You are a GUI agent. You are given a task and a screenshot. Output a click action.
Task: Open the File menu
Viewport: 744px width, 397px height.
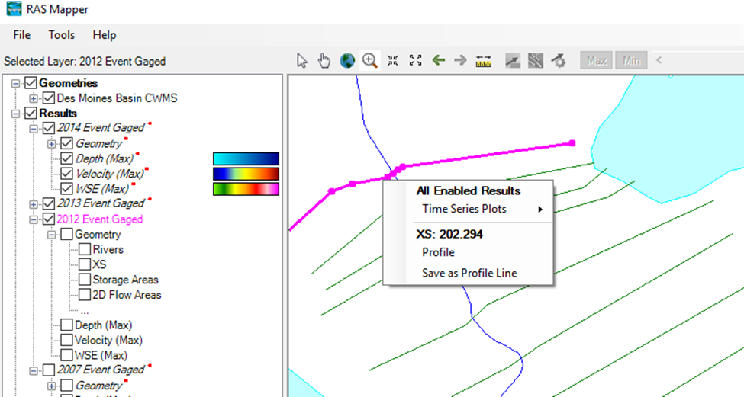coord(22,35)
